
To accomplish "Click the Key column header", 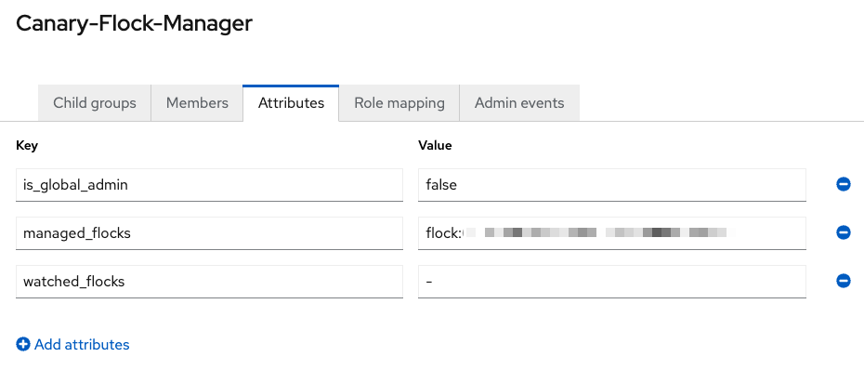I will (27, 146).
